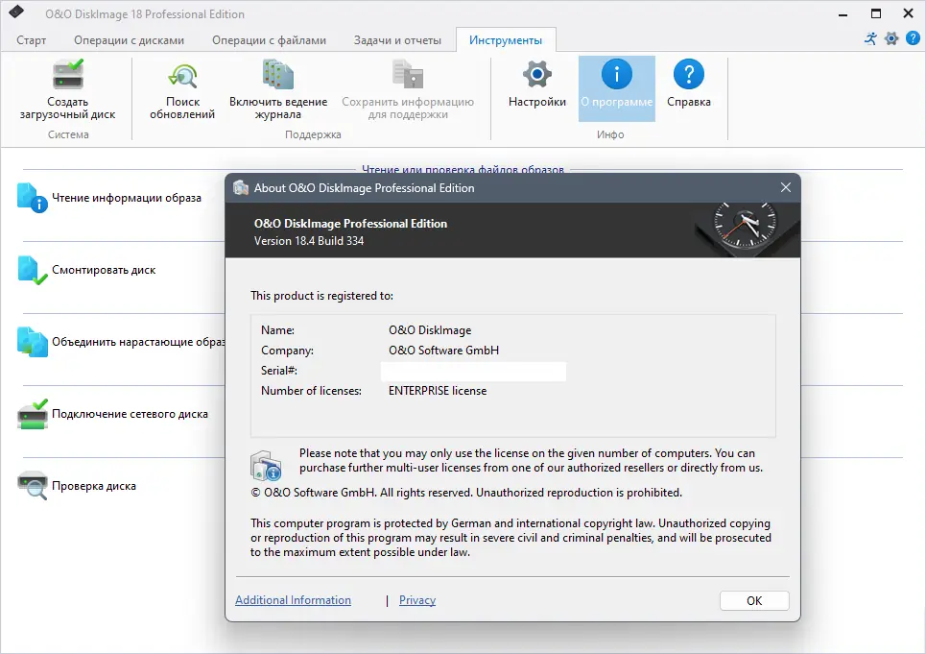Click the Проверка диска magnifier icon
This screenshot has height=654, width=926.
(x=32, y=486)
